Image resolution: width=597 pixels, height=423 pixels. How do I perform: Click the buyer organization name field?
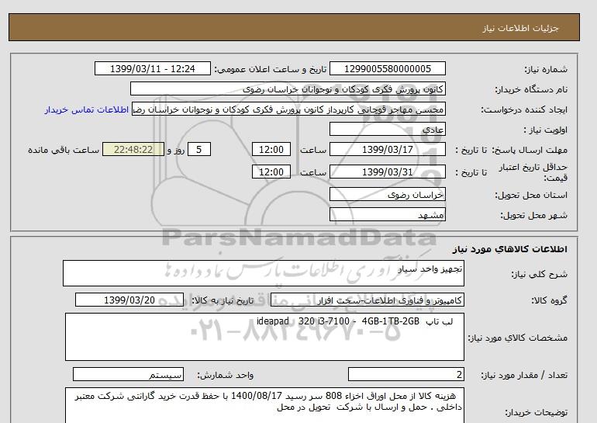click(288, 88)
